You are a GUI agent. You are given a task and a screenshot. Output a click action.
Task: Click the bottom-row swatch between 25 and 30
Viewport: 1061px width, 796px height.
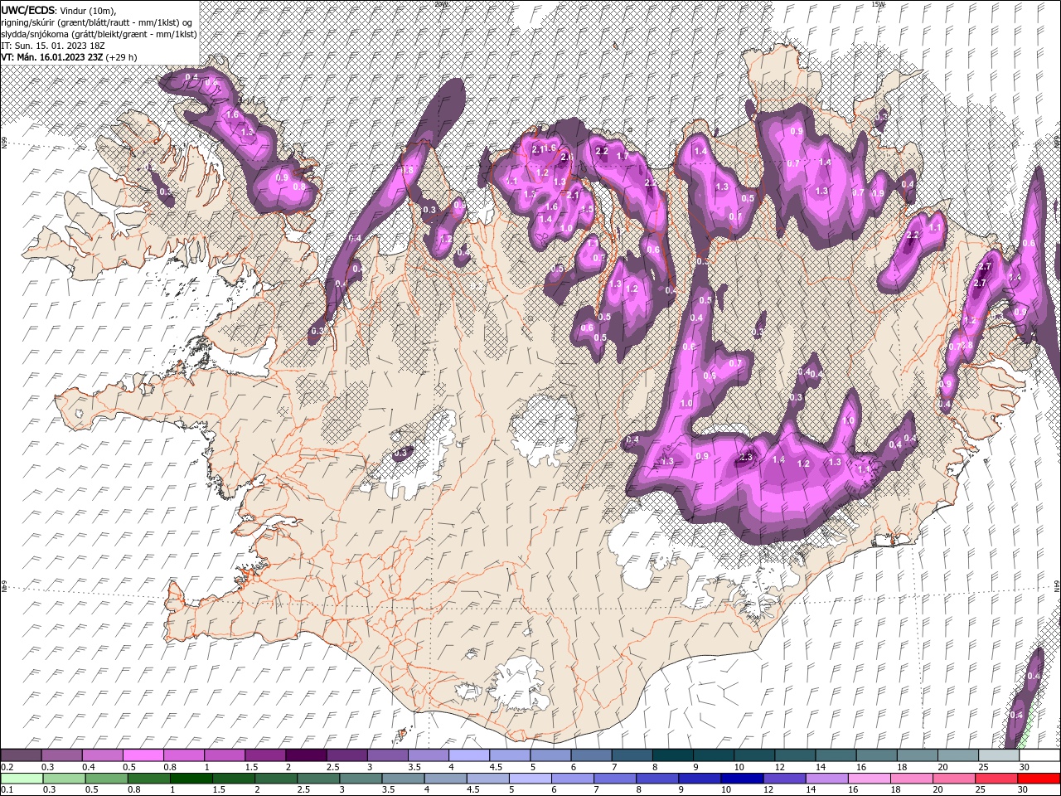pyautogui.click(x=996, y=779)
